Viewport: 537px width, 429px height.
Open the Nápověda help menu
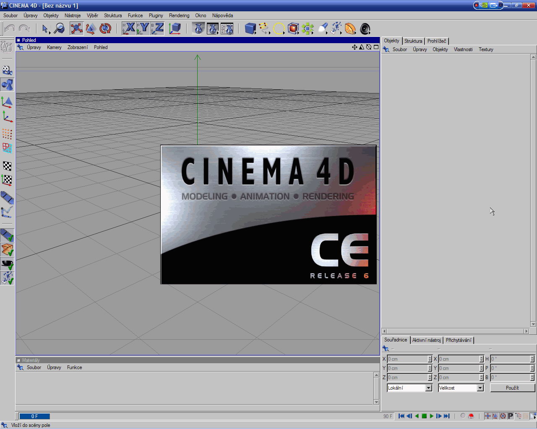[x=222, y=16]
